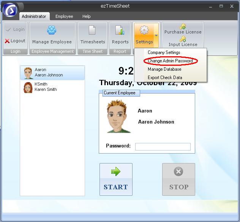The width and height of the screenshot is (240, 222).
Task: Click the 'Password:' label
Action: [x=118, y=146]
